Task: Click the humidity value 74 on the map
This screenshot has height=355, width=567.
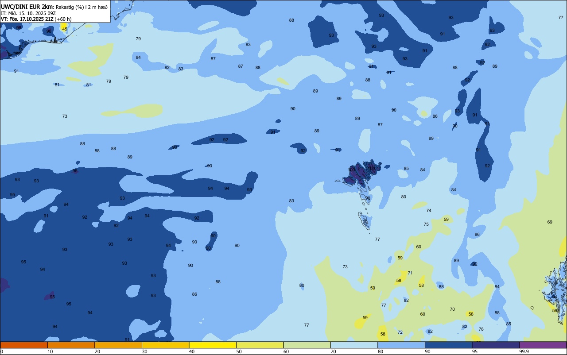Action: click(429, 211)
